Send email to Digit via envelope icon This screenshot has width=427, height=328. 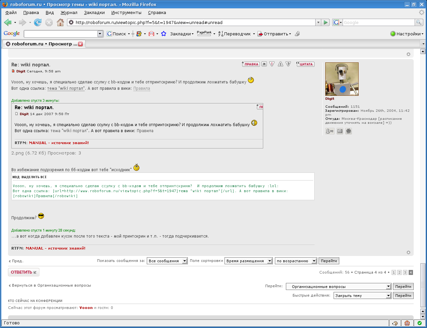coord(340,131)
